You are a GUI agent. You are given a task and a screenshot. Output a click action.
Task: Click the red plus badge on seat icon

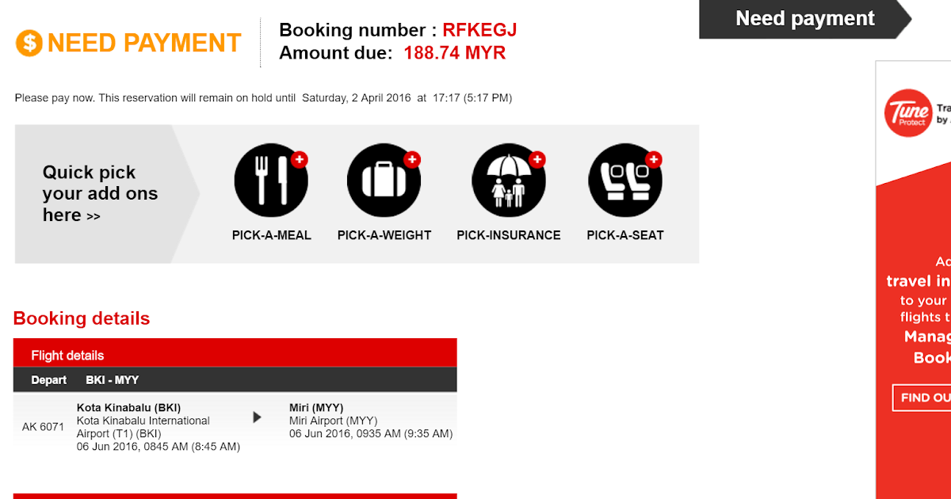(x=653, y=160)
